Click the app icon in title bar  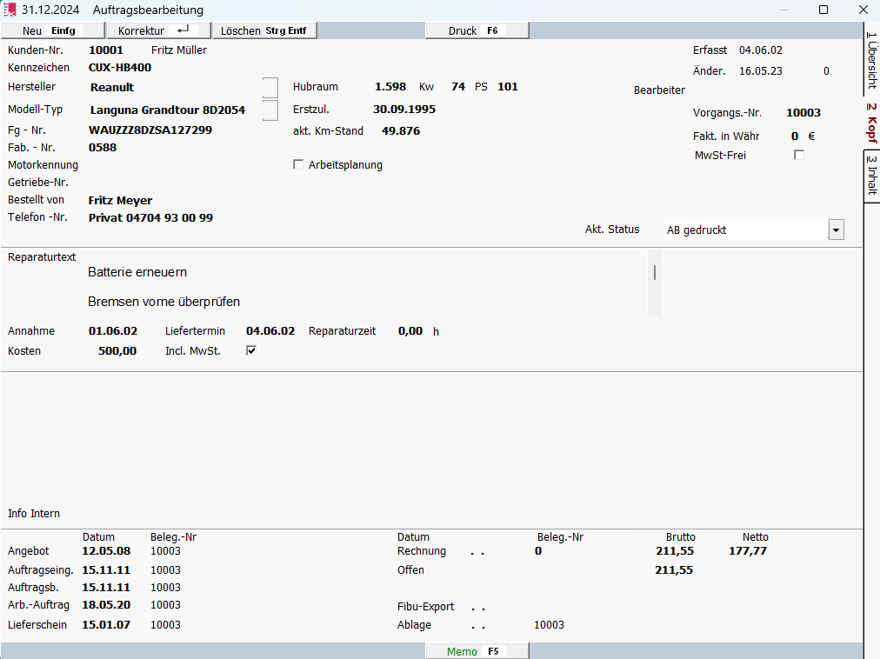pos(10,10)
